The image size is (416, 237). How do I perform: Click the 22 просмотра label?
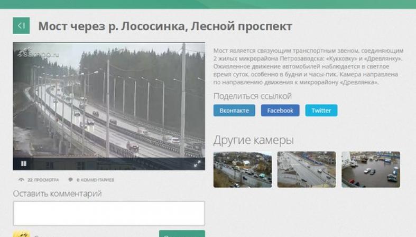pyautogui.click(x=43, y=180)
